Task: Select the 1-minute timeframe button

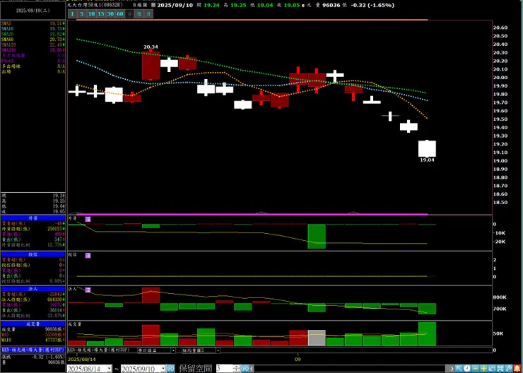Action: [x=72, y=14]
